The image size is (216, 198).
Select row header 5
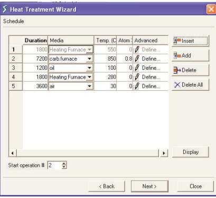(16, 86)
